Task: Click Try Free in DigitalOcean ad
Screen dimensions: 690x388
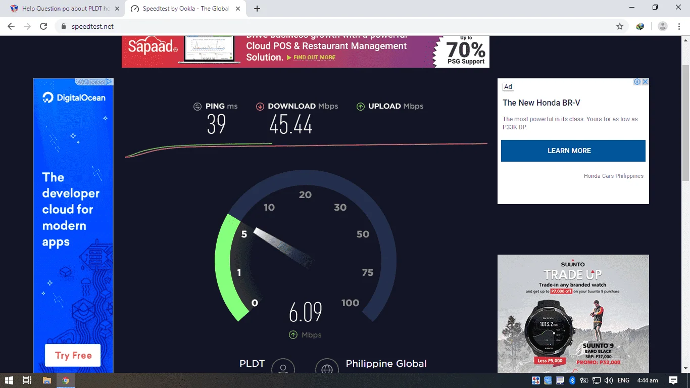Action: coord(73,355)
